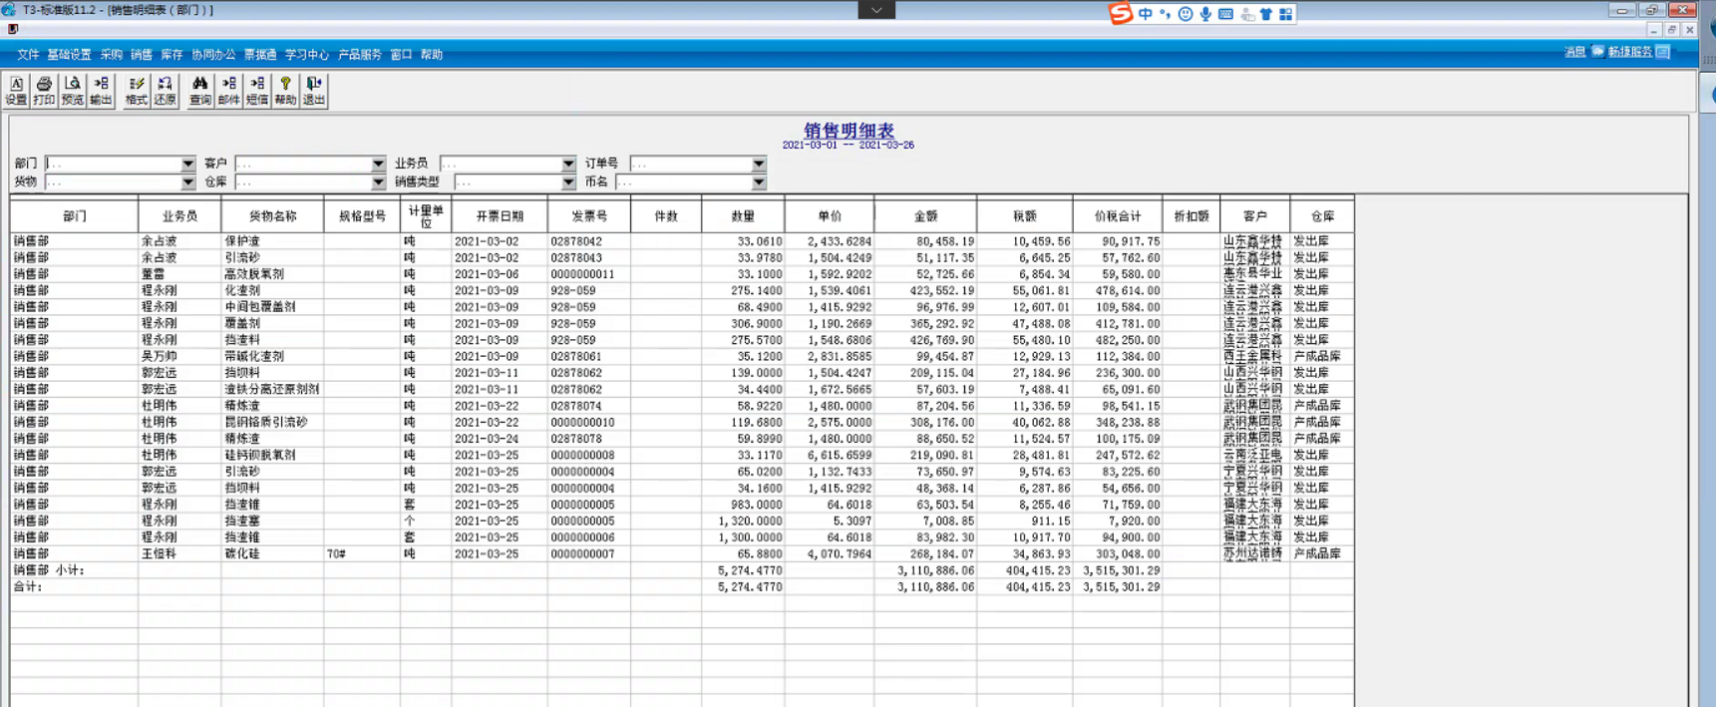
Task: Expand the 客户 customer dropdown
Action: (x=378, y=164)
